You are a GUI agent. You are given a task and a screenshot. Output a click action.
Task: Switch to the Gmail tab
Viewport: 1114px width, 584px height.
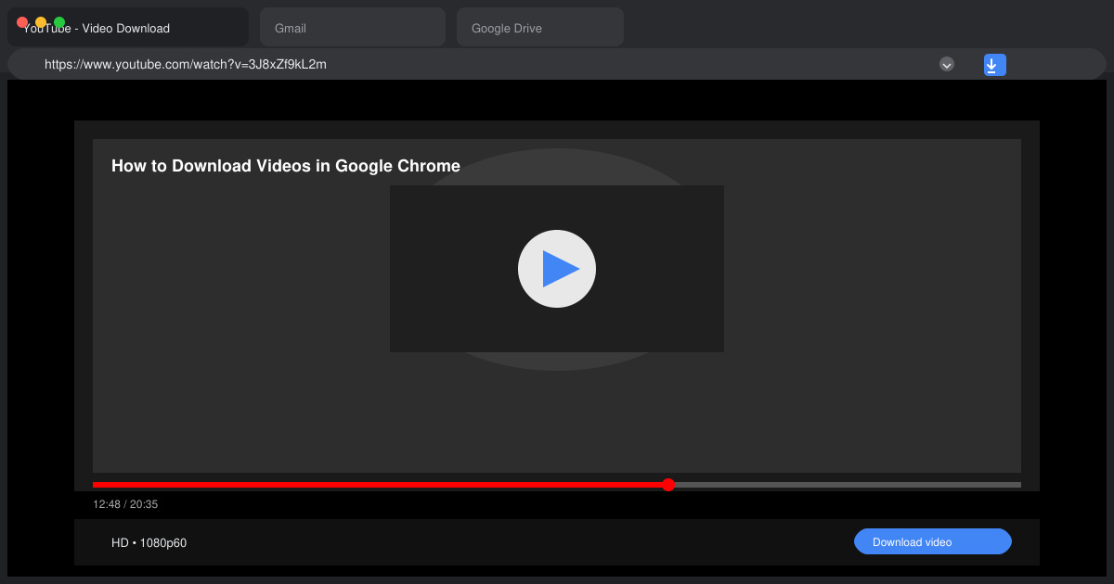tap(353, 27)
